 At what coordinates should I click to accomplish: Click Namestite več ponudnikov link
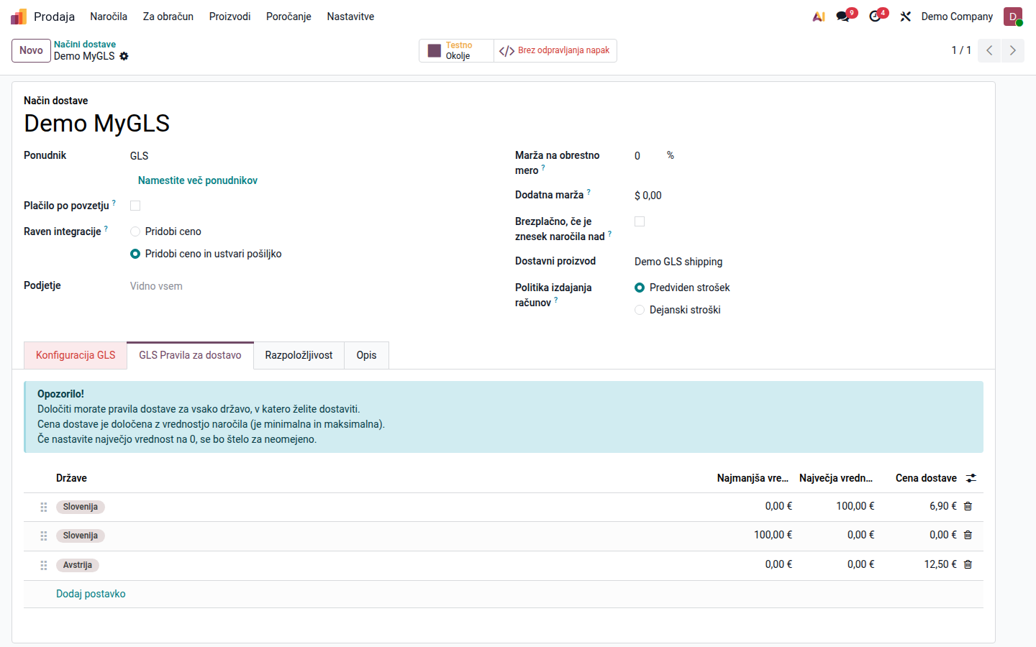(x=198, y=180)
